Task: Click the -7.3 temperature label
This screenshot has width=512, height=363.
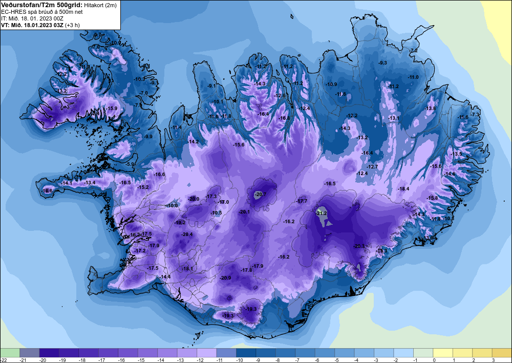Action: [x=476, y=114]
